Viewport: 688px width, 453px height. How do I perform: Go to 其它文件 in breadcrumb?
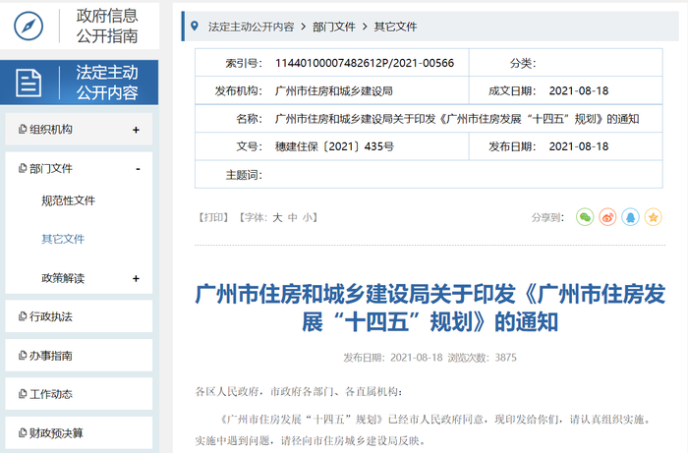click(x=395, y=27)
